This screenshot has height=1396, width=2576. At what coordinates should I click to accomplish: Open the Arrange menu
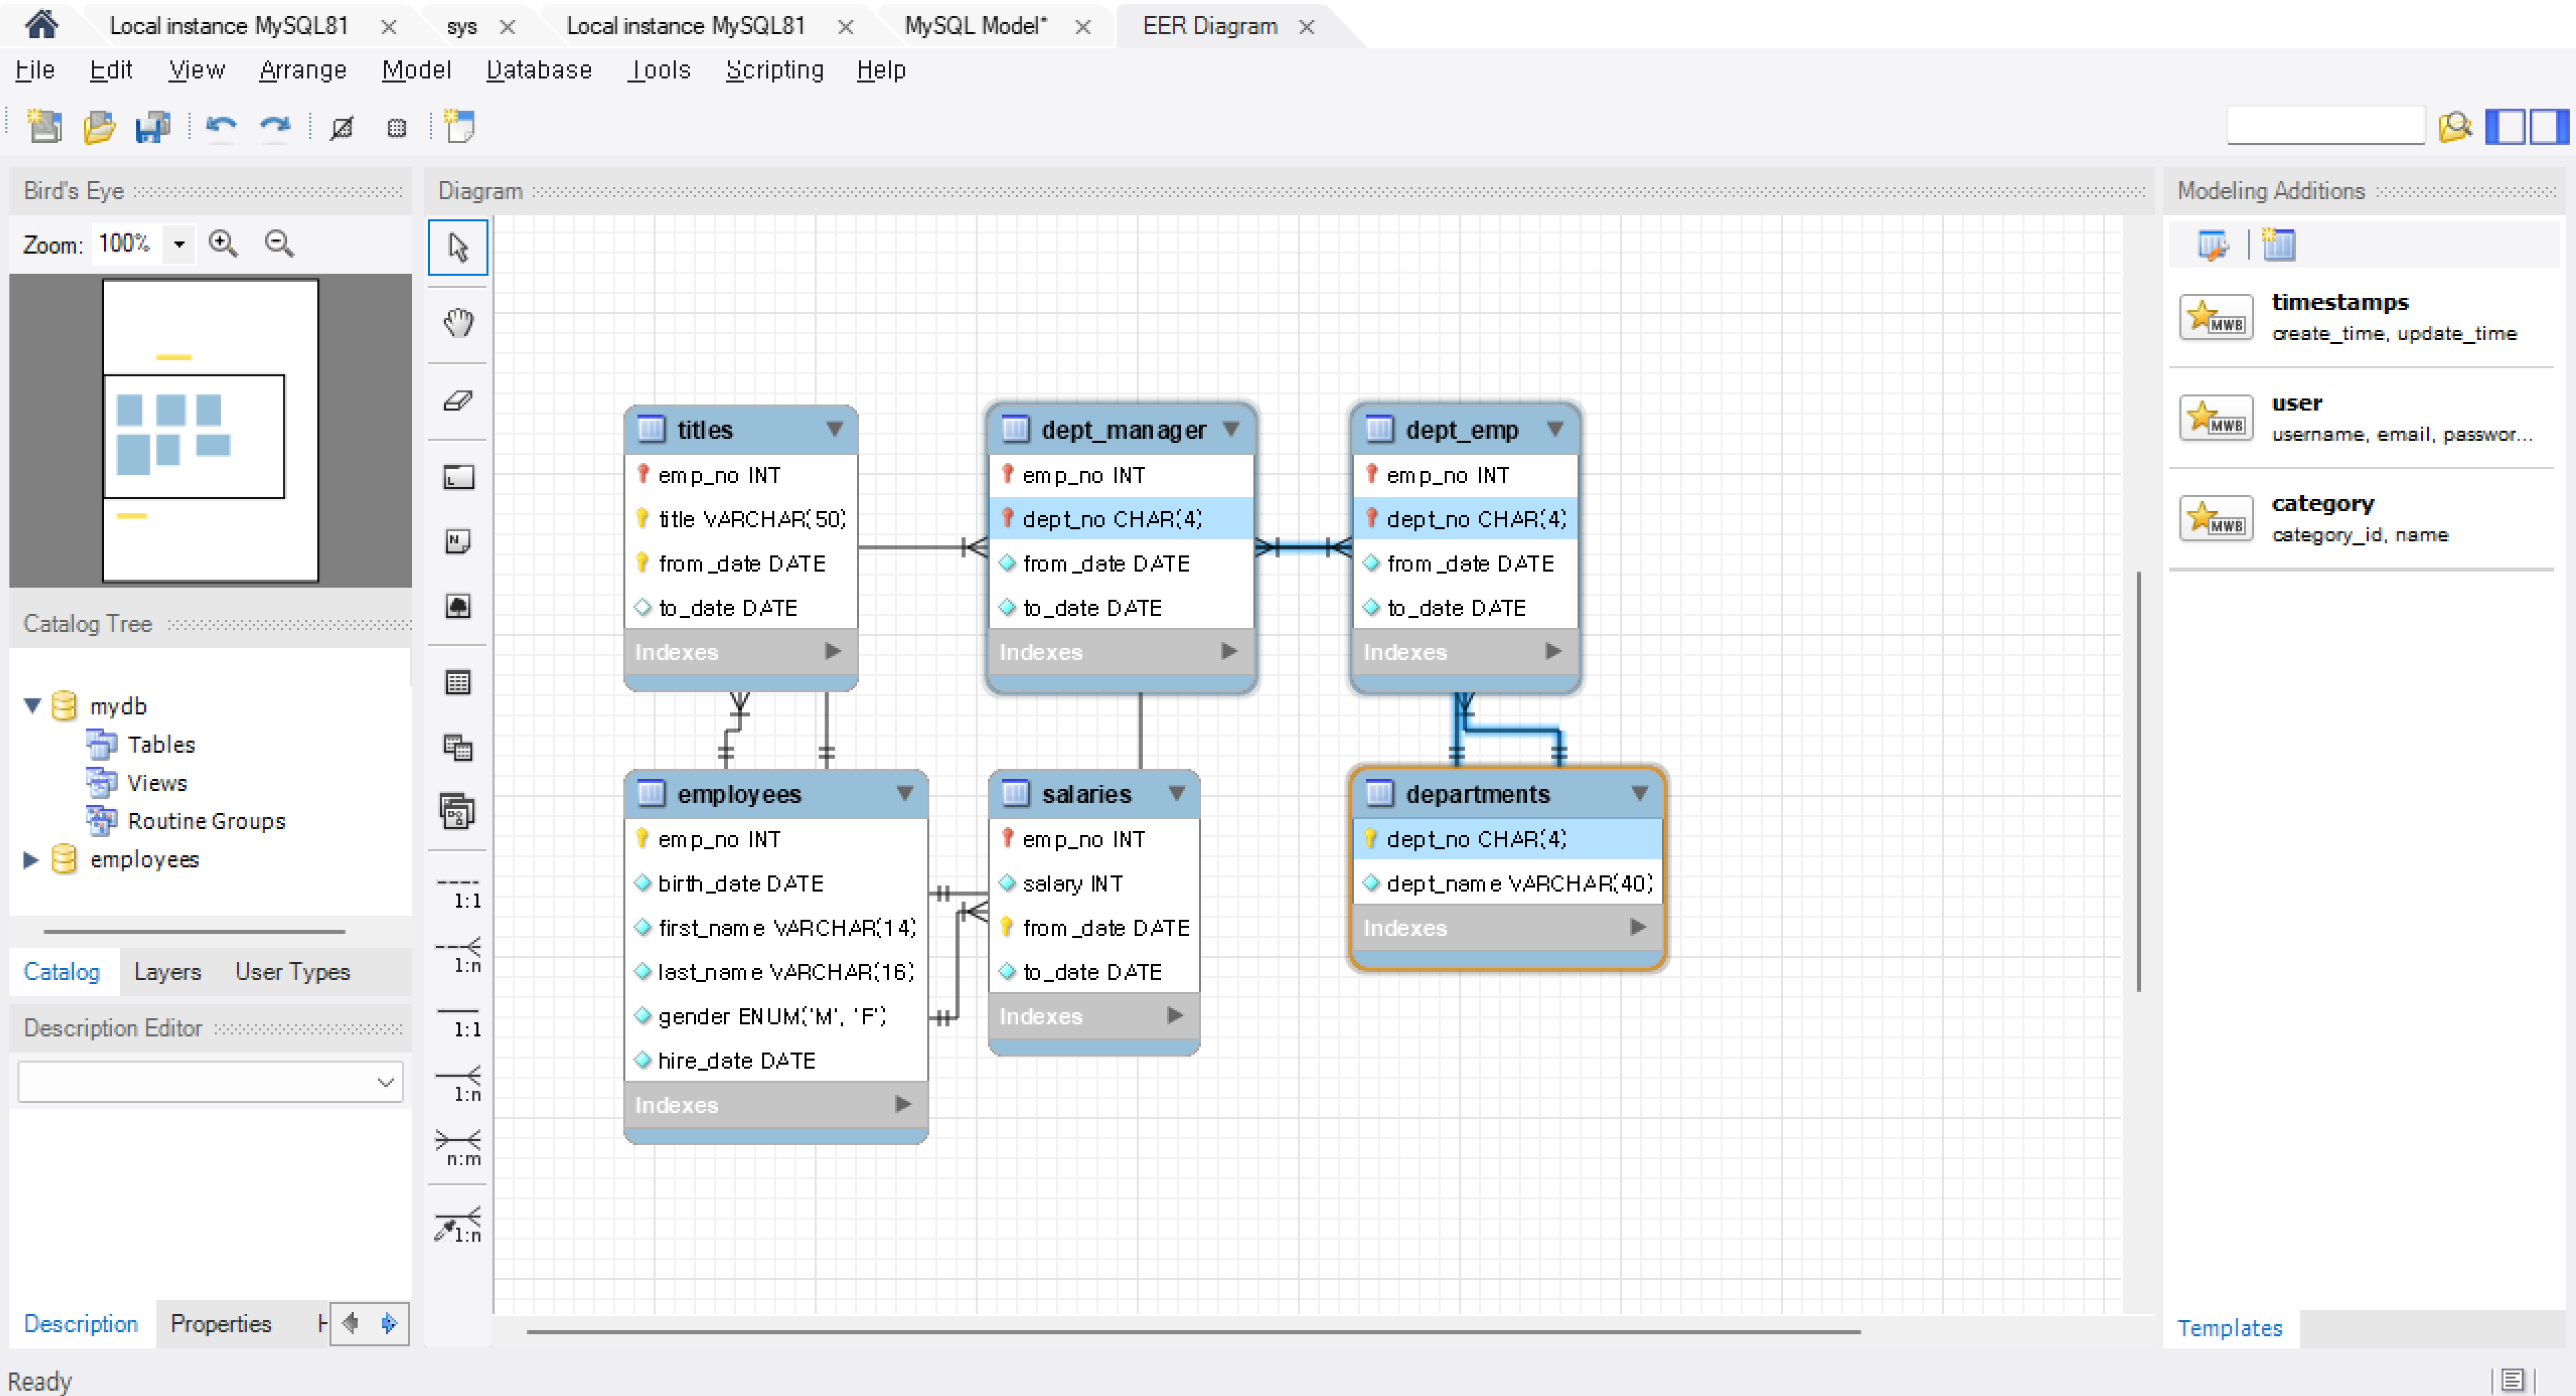point(302,70)
